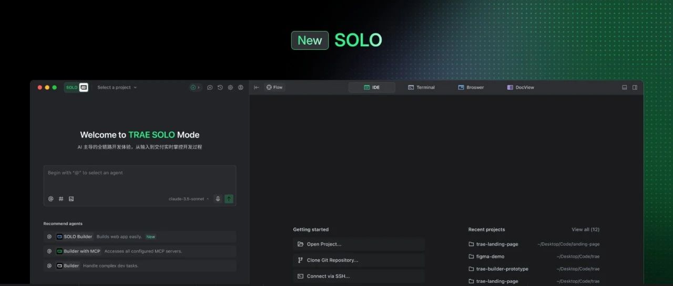The width and height of the screenshot is (673, 286).
Task: Click the Getting started heading
Action: [x=311, y=229]
